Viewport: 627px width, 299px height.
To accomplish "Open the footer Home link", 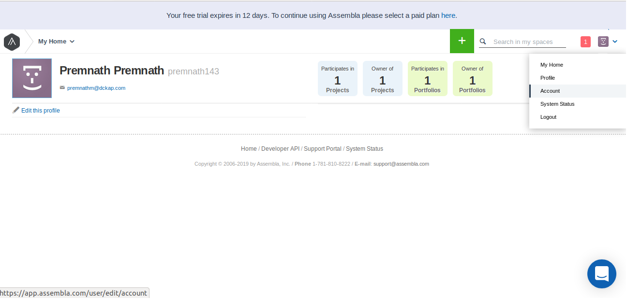I will pyautogui.click(x=249, y=149).
